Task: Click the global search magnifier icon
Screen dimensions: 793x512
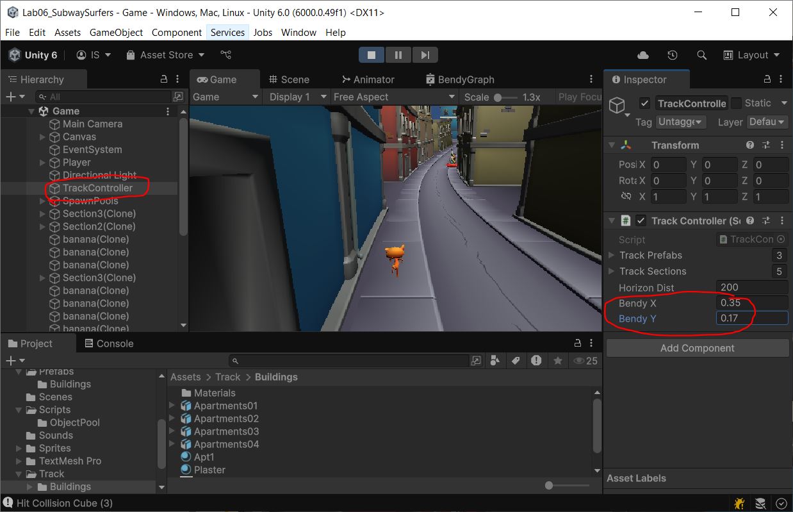Action: point(701,55)
